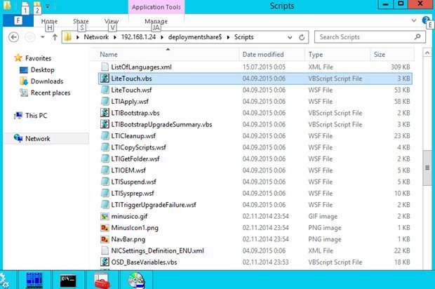Open the View ribbon tab
The height and width of the screenshot is (289, 435).
pyautogui.click(x=112, y=21)
